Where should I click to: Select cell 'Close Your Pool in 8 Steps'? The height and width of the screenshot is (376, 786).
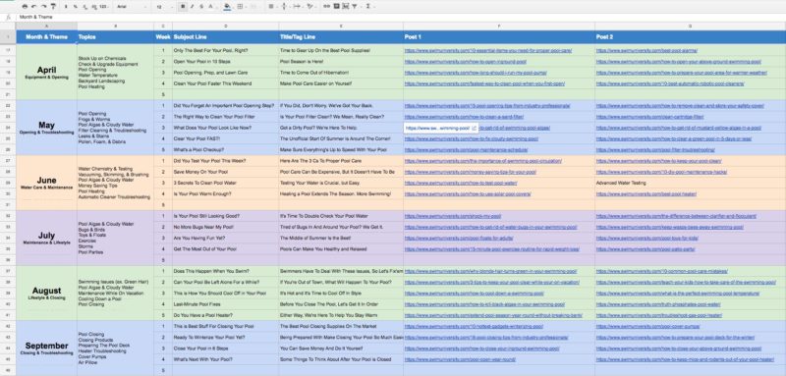coord(225,348)
